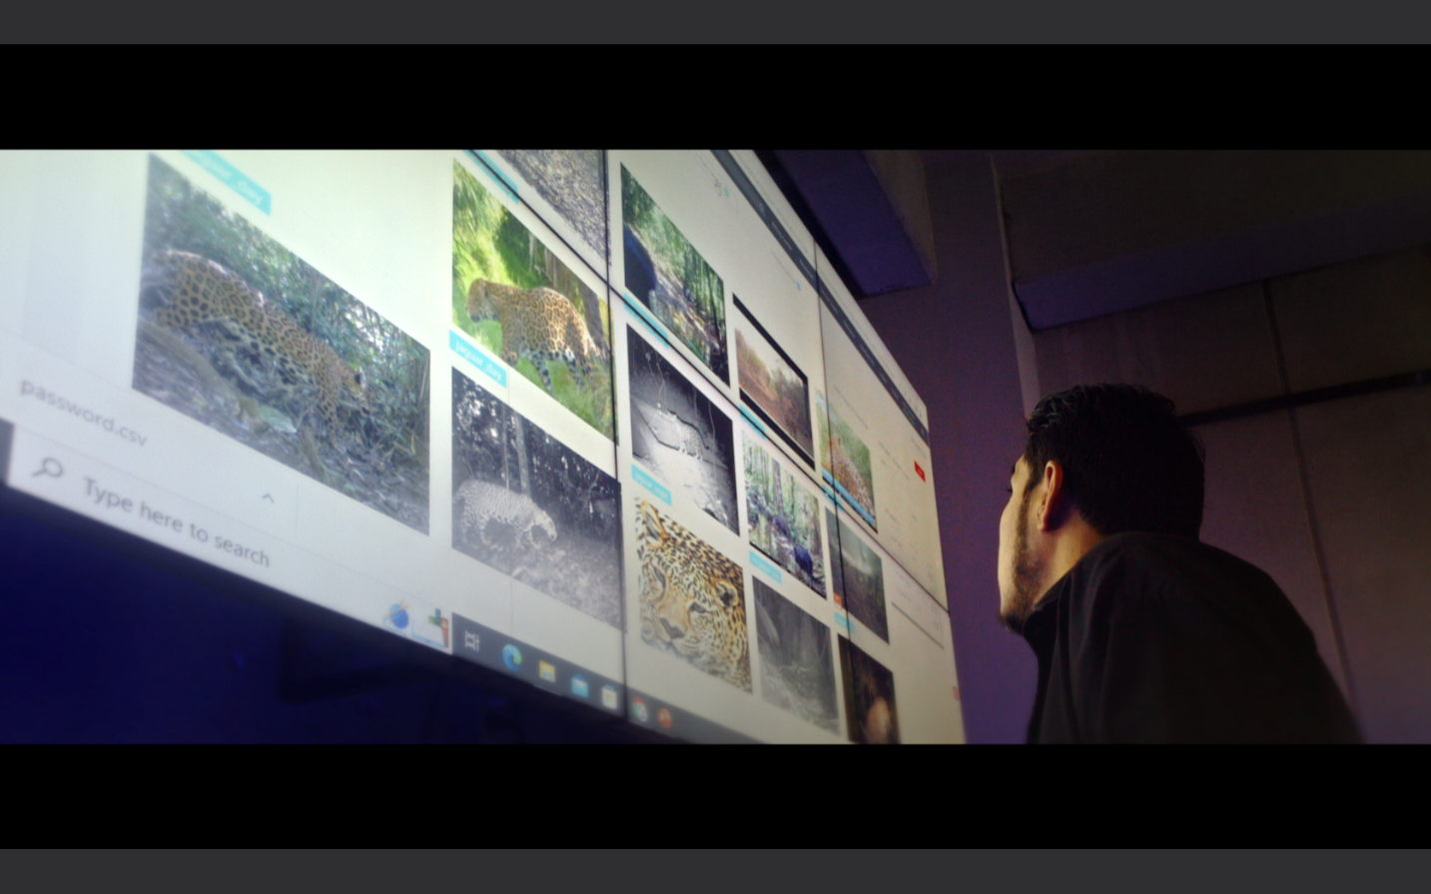Click the magnifier icon in the search box
The height and width of the screenshot is (894, 1431).
point(47,466)
